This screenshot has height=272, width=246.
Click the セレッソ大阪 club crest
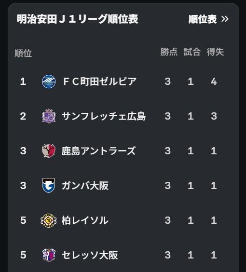click(49, 255)
